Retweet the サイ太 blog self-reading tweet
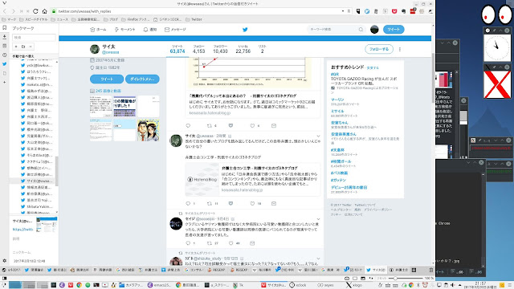Screen dimensions: 514x289 click(209, 203)
